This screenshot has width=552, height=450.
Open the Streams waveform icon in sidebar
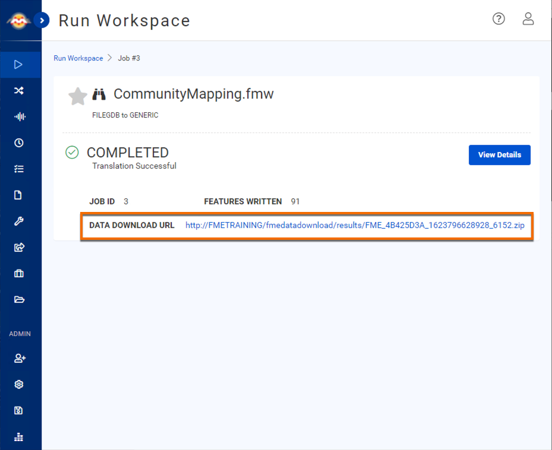click(20, 116)
